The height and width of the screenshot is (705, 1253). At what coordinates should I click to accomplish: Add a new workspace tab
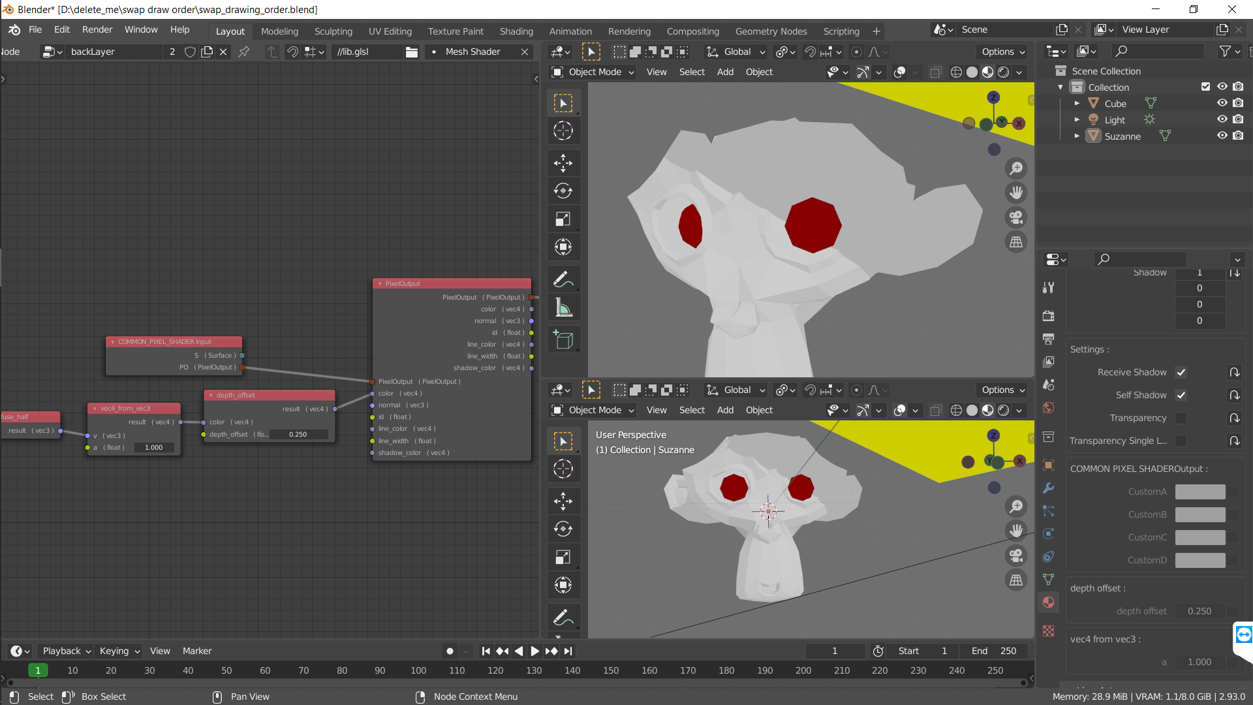pyautogui.click(x=876, y=31)
